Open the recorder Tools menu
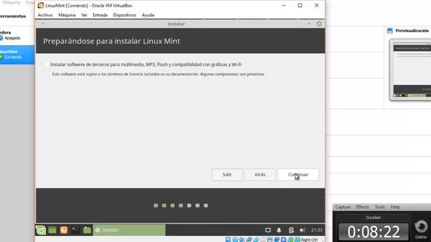 click(380, 207)
